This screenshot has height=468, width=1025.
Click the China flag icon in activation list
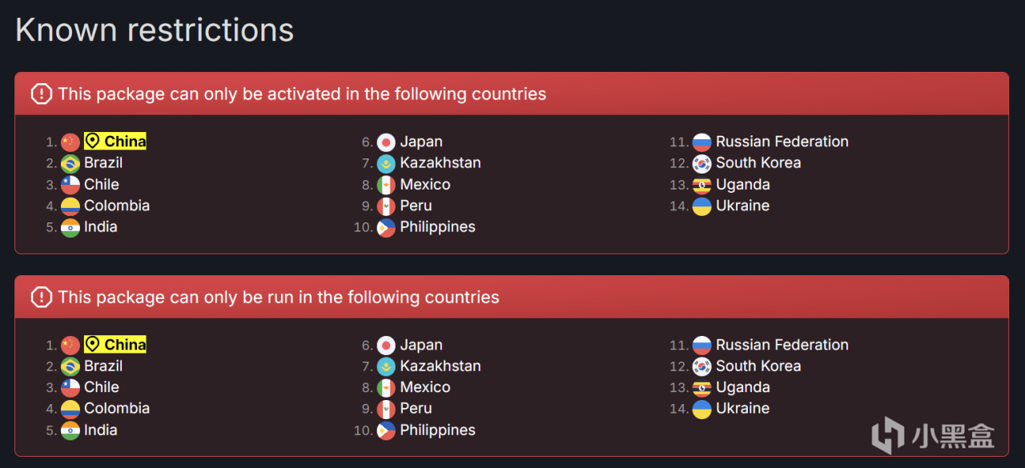point(70,142)
